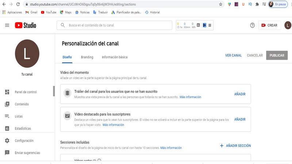This screenshot has width=292, height=164.
Task: Click AÑADIR for the channel trailer
Action: [240, 94]
